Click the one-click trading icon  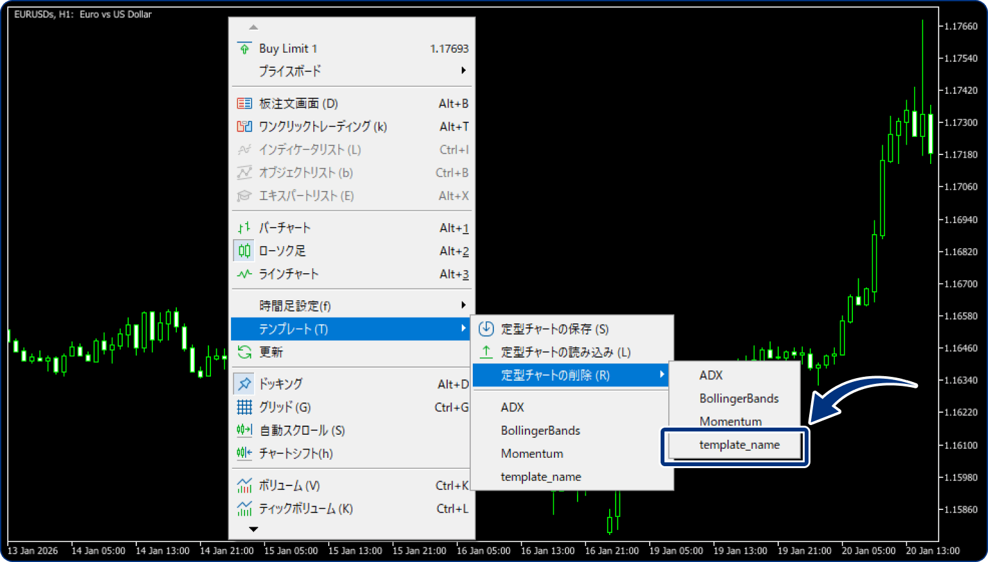pos(244,126)
